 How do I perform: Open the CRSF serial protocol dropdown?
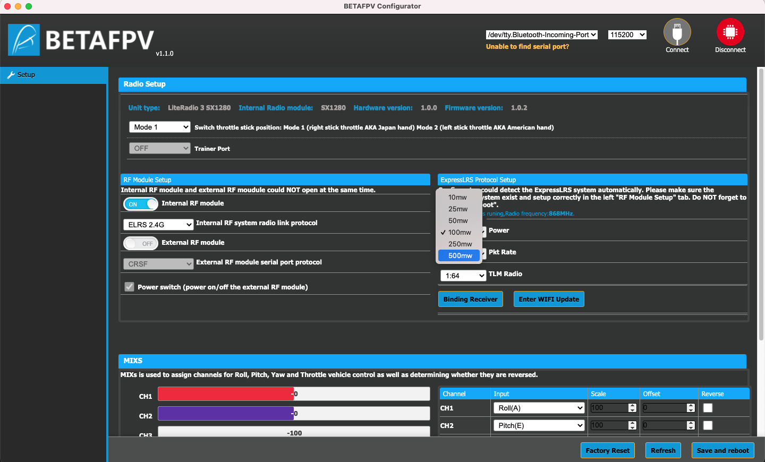pyautogui.click(x=158, y=264)
